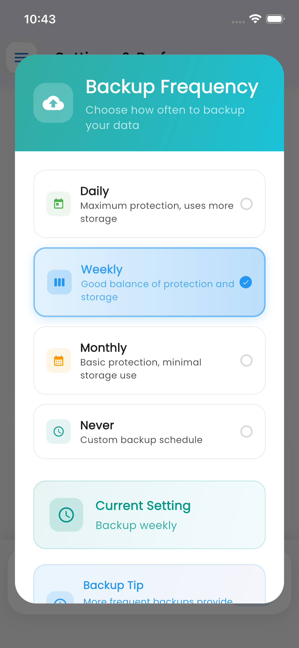299x648 pixels.
Task: Click the green calendar icon beside Daily
Action: (59, 204)
